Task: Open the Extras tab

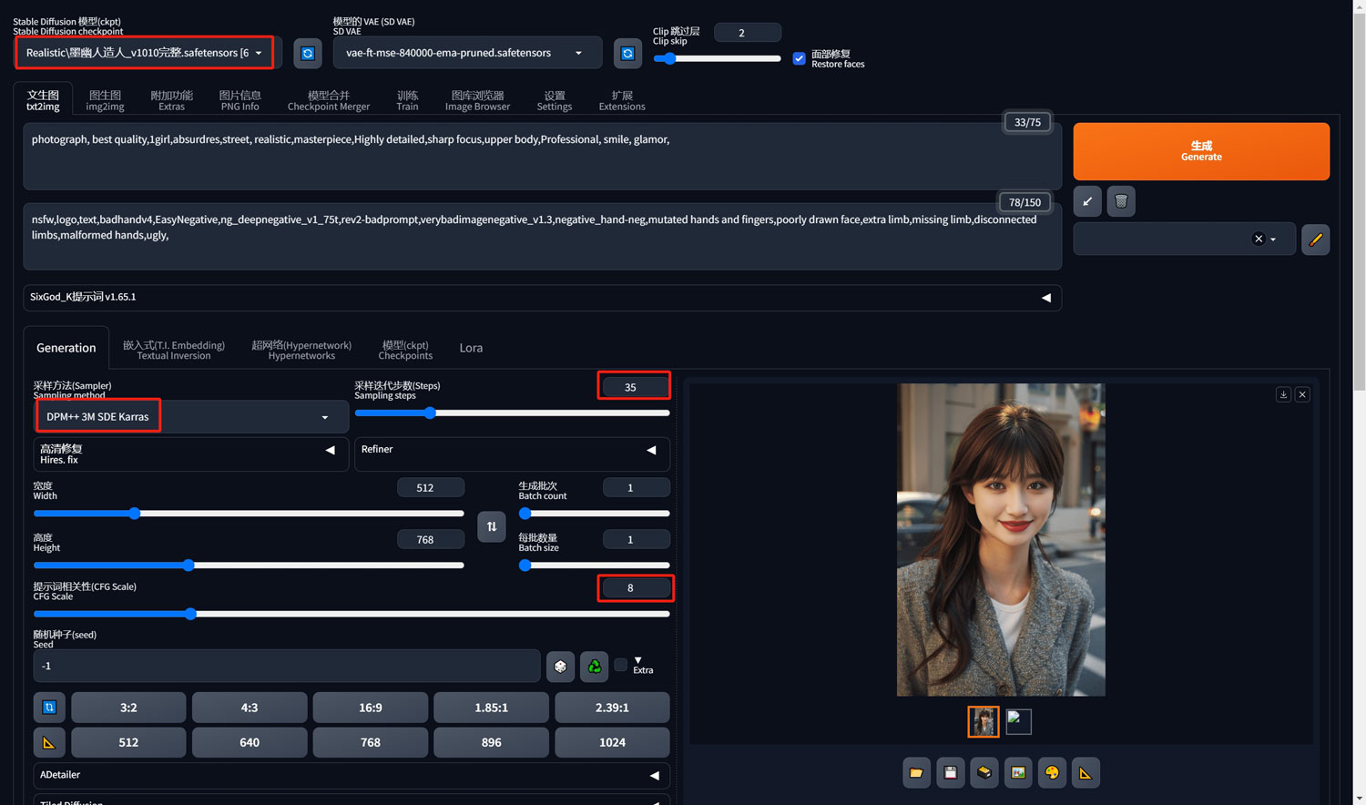Action: pyautogui.click(x=171, y=100)
